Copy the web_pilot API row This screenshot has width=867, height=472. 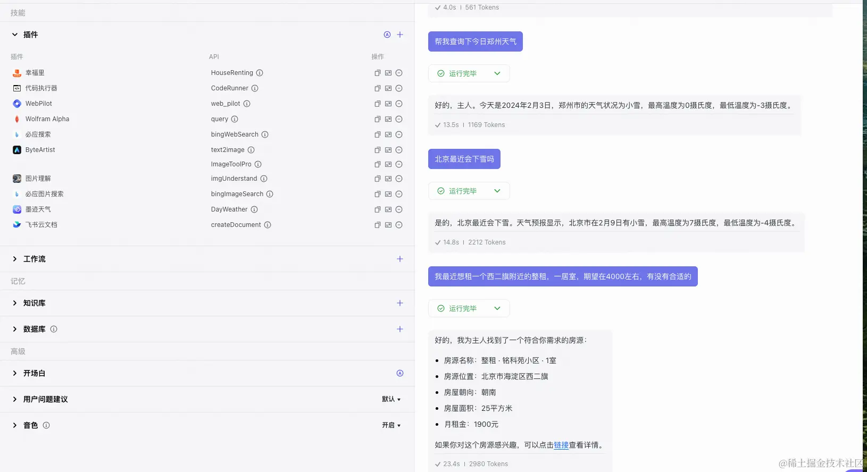pos(378,104)
